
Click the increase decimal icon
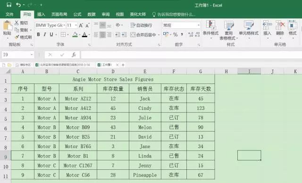tap(191, 34)
